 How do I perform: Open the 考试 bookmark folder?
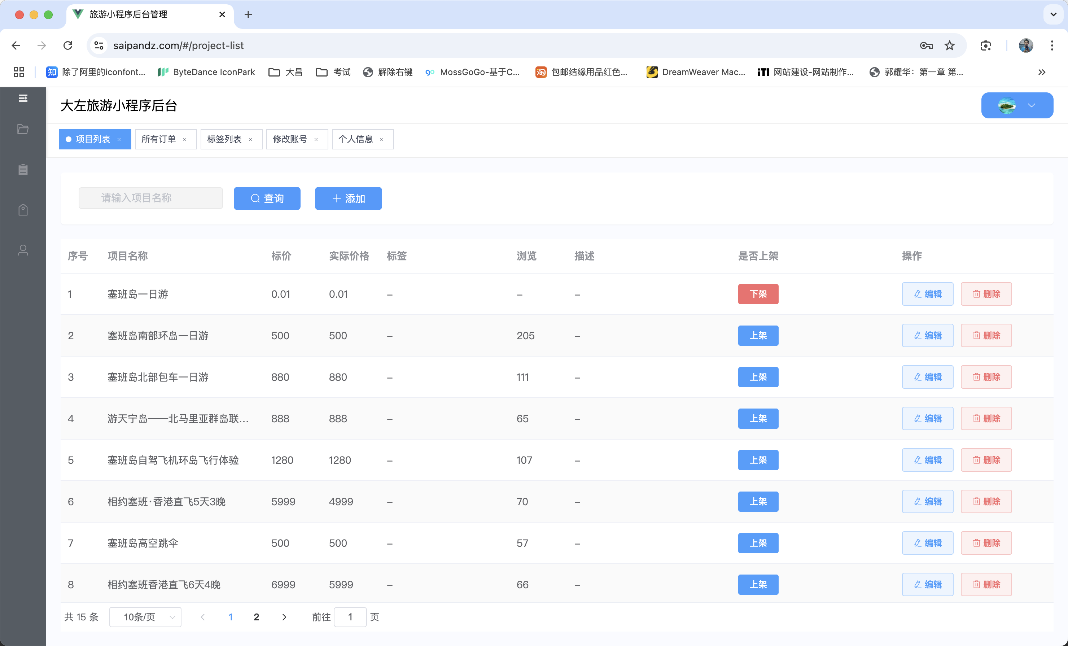(333, 72)
